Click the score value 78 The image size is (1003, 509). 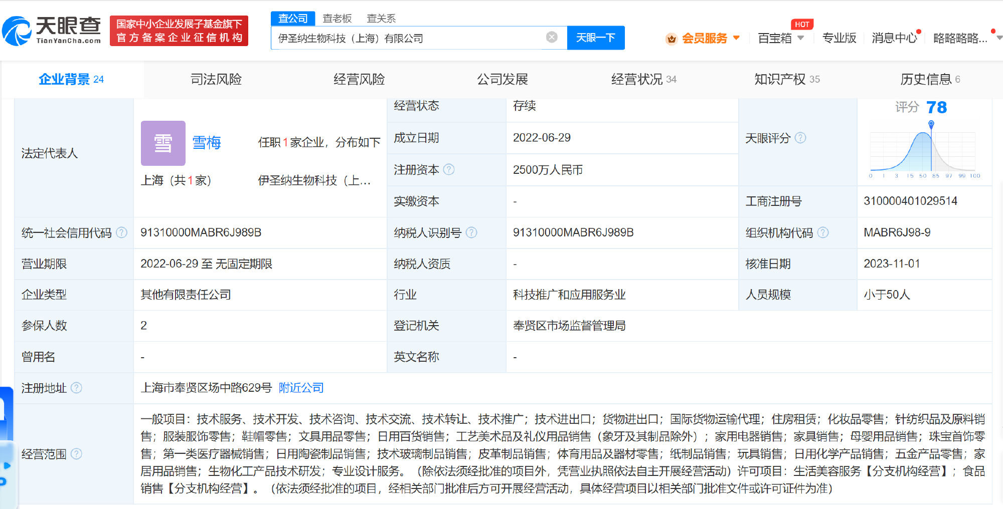937,107
